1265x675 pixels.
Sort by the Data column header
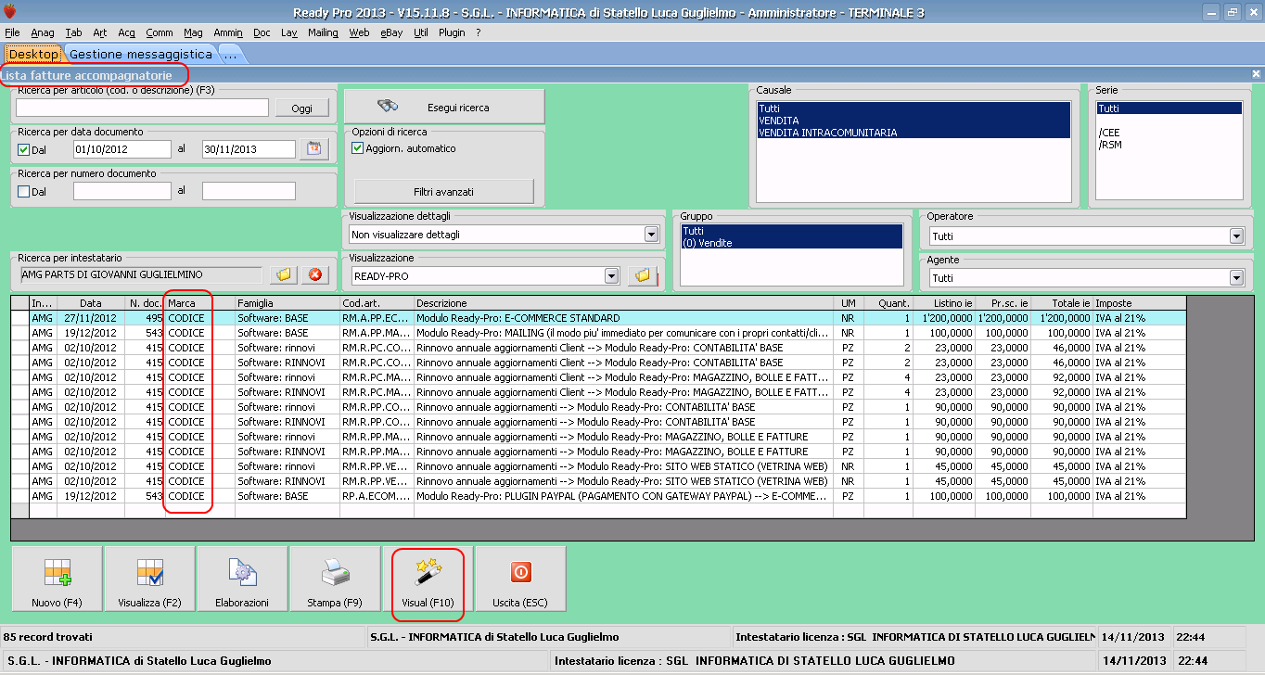click(x=91, y=303)
